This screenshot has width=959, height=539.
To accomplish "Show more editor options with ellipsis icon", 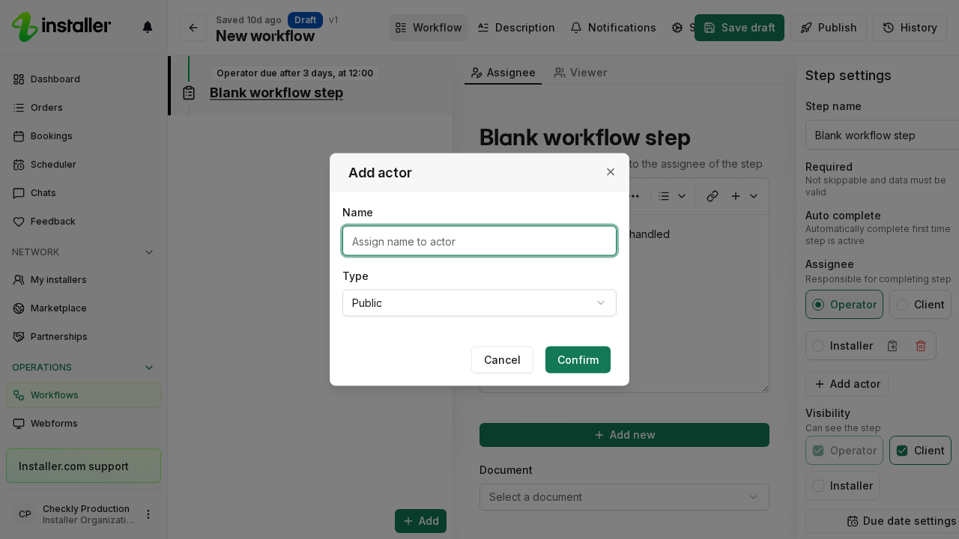I will (634, 196).
